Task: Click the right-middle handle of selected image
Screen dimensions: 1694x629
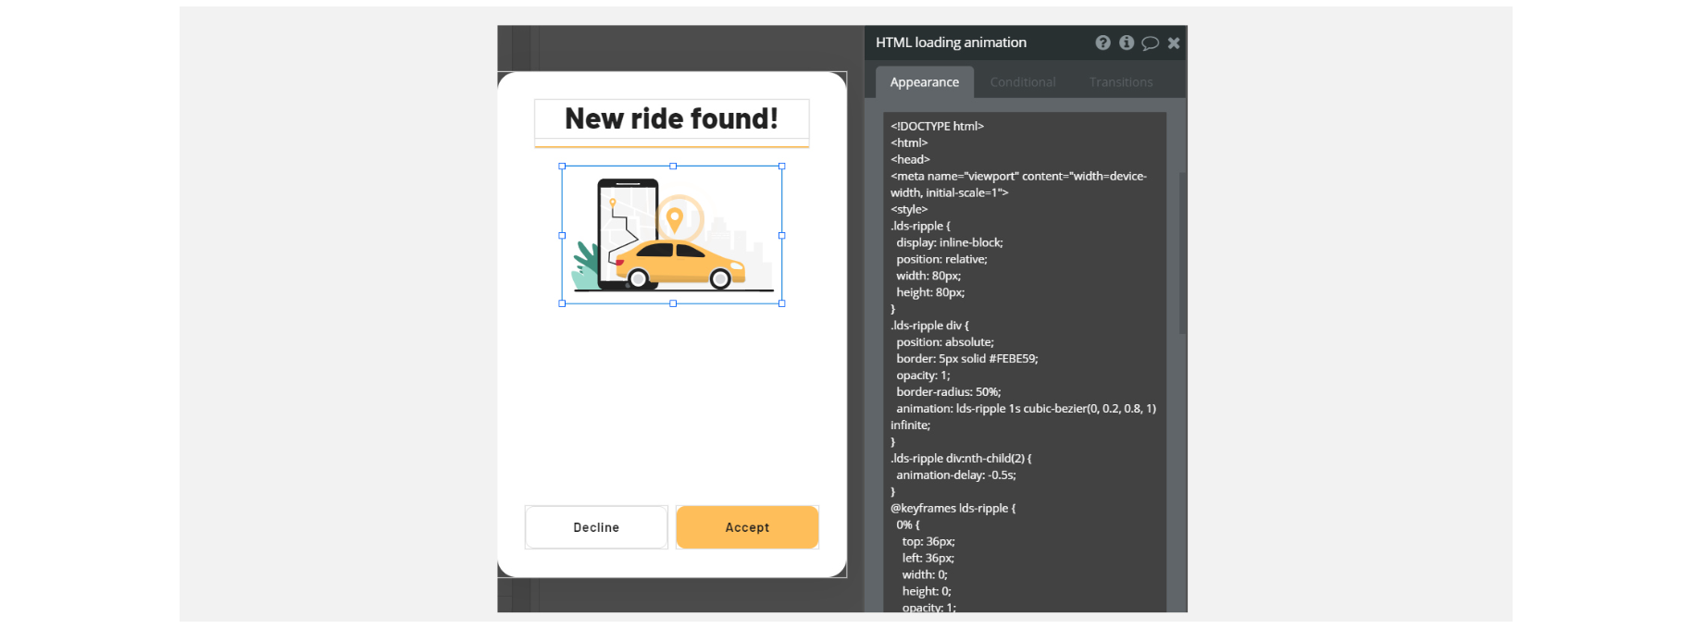Action: (782, 235)
